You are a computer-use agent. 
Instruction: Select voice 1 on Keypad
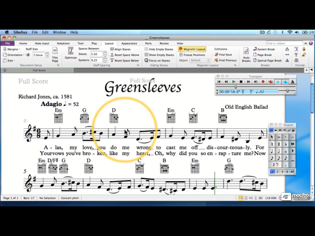point(272,172)
